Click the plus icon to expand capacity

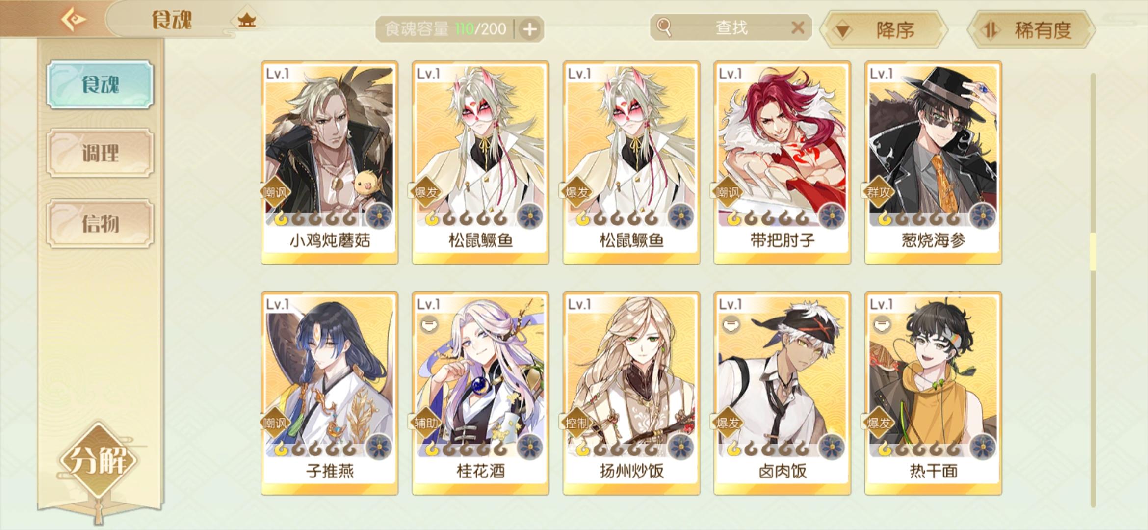coord(529,29)
